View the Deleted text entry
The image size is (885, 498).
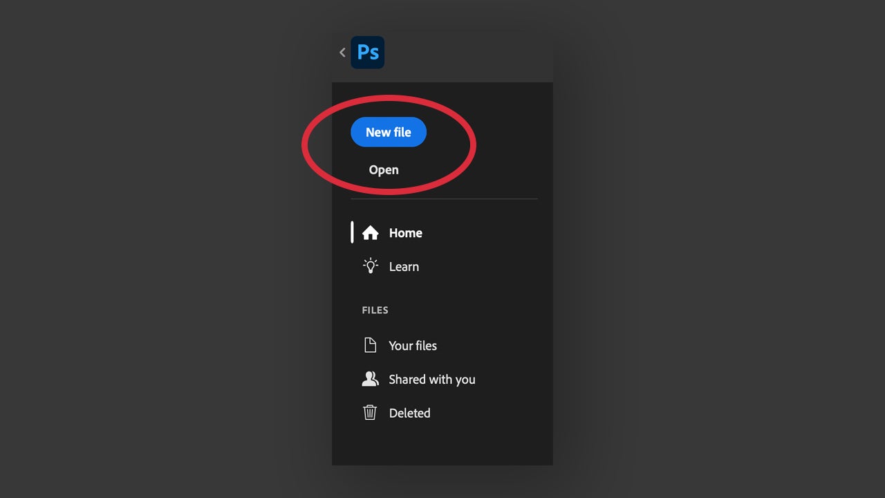410,413
